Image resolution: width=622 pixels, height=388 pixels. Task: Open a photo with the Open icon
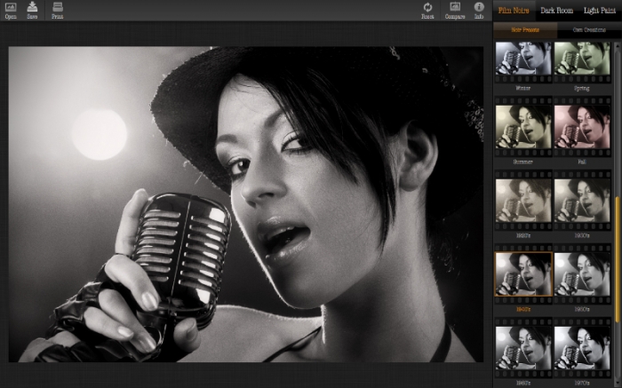(x=11, y=11)
